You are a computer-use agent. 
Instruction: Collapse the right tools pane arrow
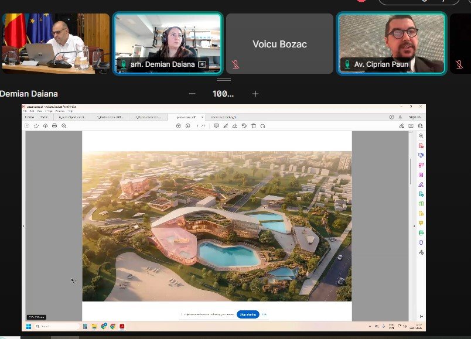(415, 226)
